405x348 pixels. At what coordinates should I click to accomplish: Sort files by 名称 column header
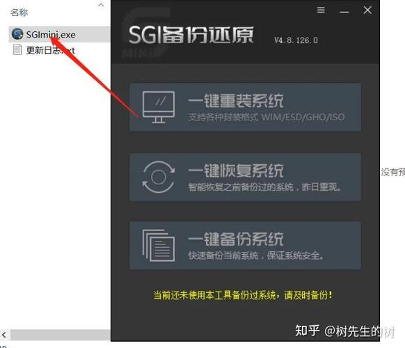(19, 12)
